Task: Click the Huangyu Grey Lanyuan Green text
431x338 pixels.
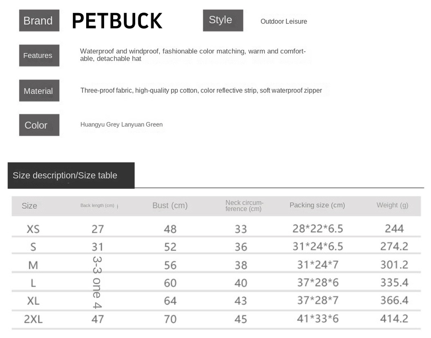Action: point(121,124)
